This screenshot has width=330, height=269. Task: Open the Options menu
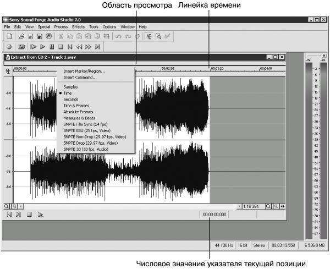point(109,27)
